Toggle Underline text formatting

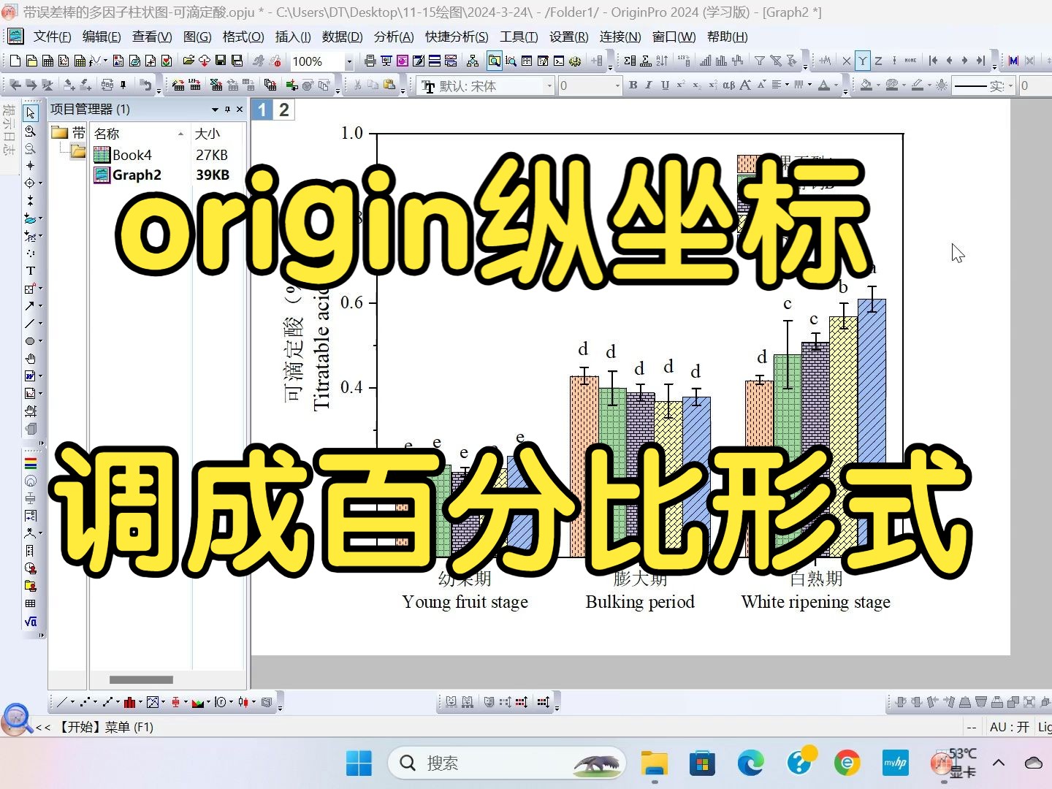(665, 85)
